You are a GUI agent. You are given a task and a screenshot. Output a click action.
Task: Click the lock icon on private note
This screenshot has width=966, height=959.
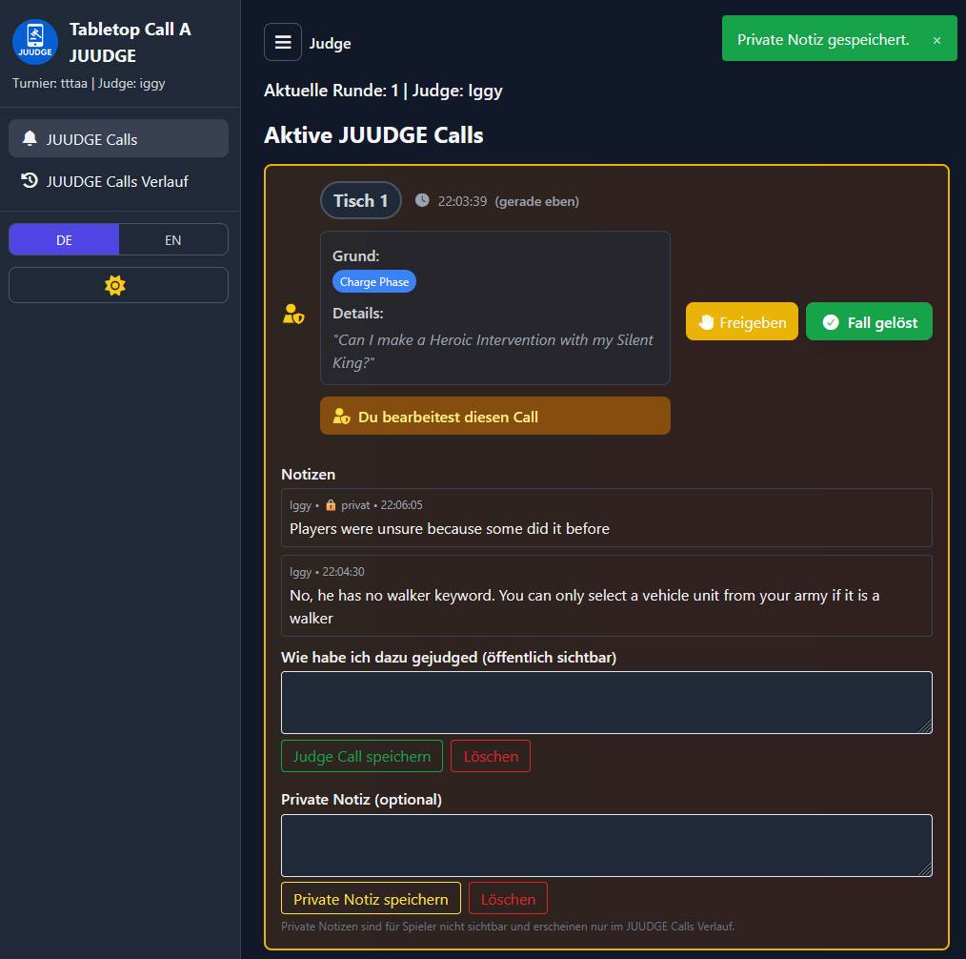pyautogui.click(x=331, y=505)
